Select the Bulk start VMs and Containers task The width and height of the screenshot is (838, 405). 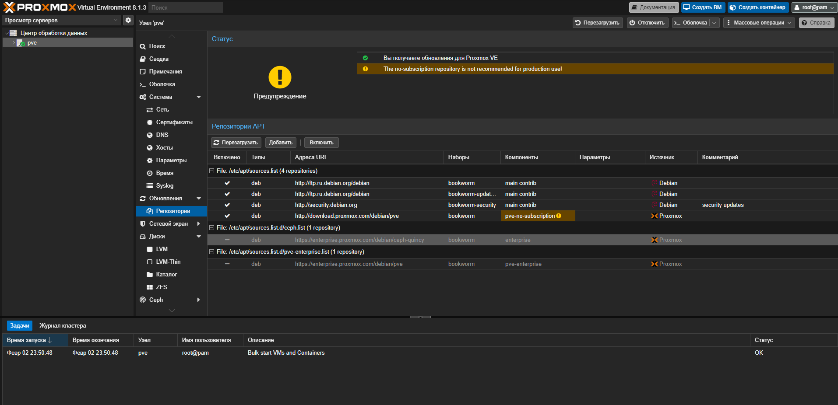point(420,353)
